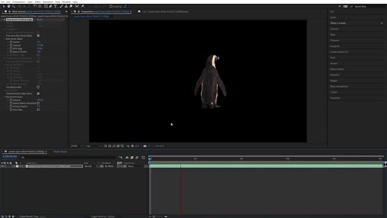The image size is (387, 218).
Task: Open the Effect menu
Action: tap(38, 2)
